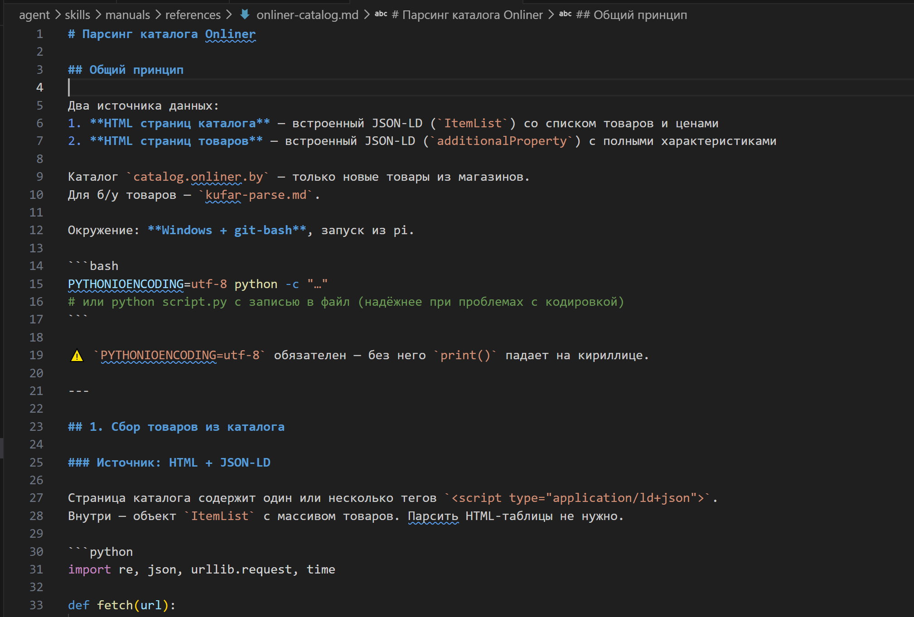Click heading '# Парсинг каталога Onliner'

click(x=162, y=34)
